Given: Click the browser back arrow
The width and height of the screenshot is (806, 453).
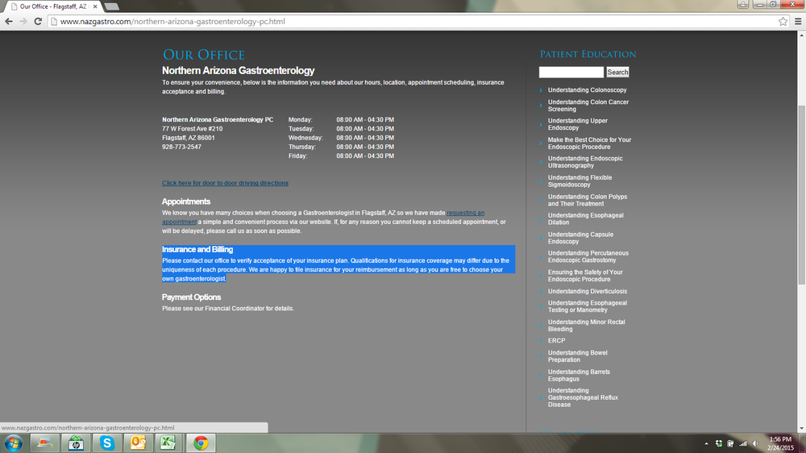Looking at the screenshot, I should click(9, 22).
